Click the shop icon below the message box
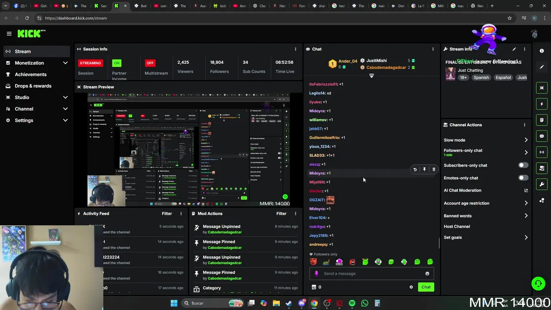 click(314, 287)
